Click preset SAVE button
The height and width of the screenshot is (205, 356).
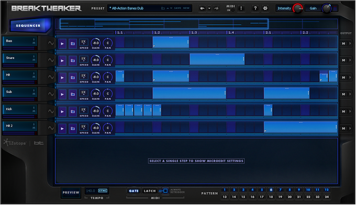pyautogui.click(x=177, y=8)
